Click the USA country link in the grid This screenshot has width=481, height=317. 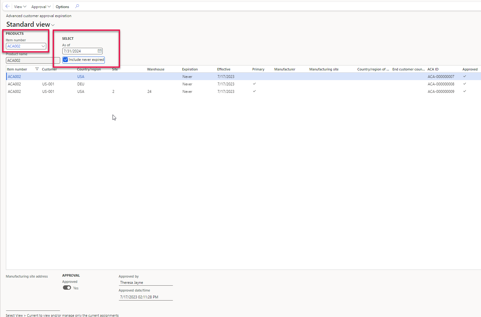click(81, 76)
